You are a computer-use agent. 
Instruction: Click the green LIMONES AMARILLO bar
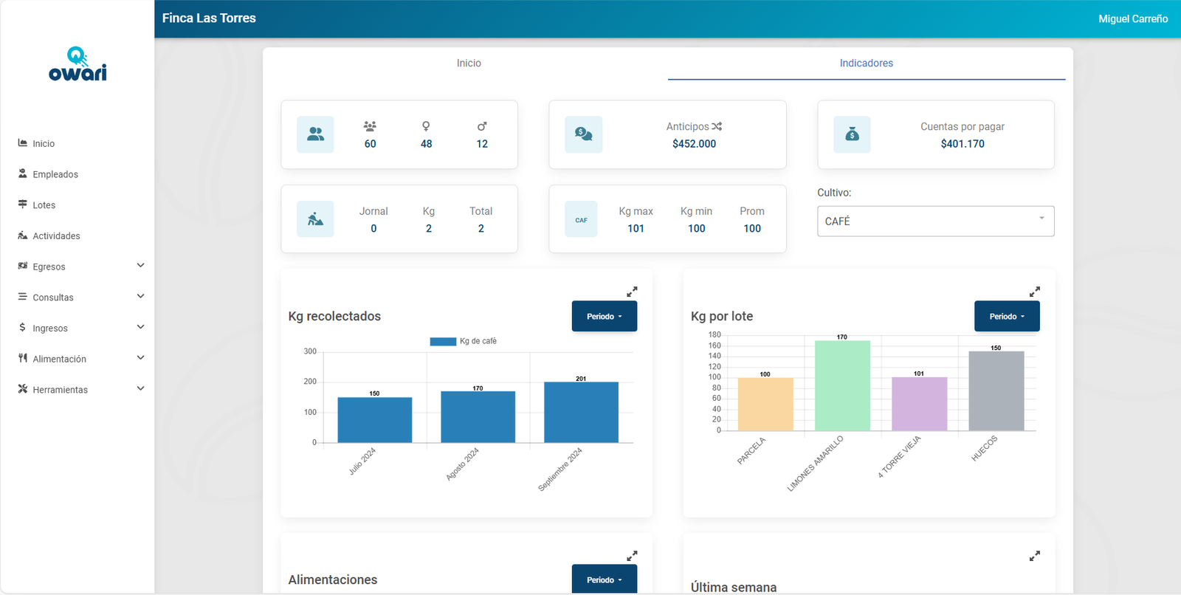tap(842, 385)
